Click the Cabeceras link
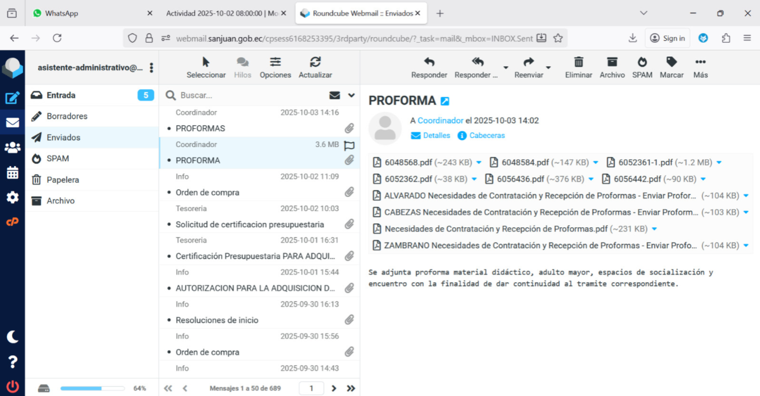 487,136
